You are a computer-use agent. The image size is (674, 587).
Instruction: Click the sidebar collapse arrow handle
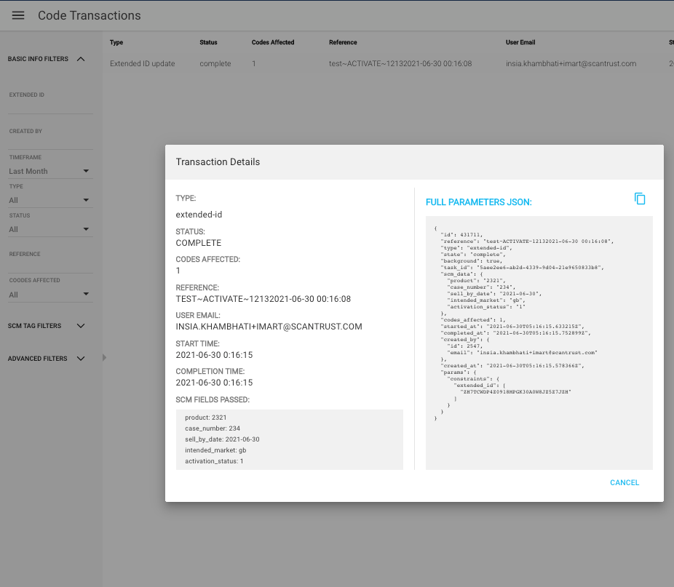click(103, 357)
